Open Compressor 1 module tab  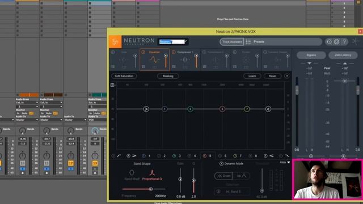[x=185, y=59]
